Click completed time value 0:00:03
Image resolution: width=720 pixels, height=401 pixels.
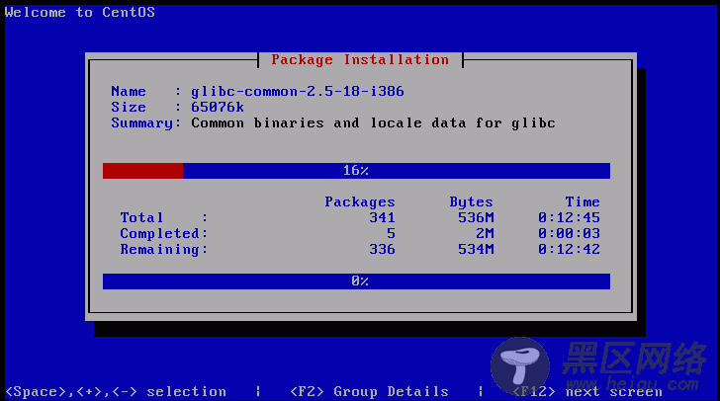[569, 233]
